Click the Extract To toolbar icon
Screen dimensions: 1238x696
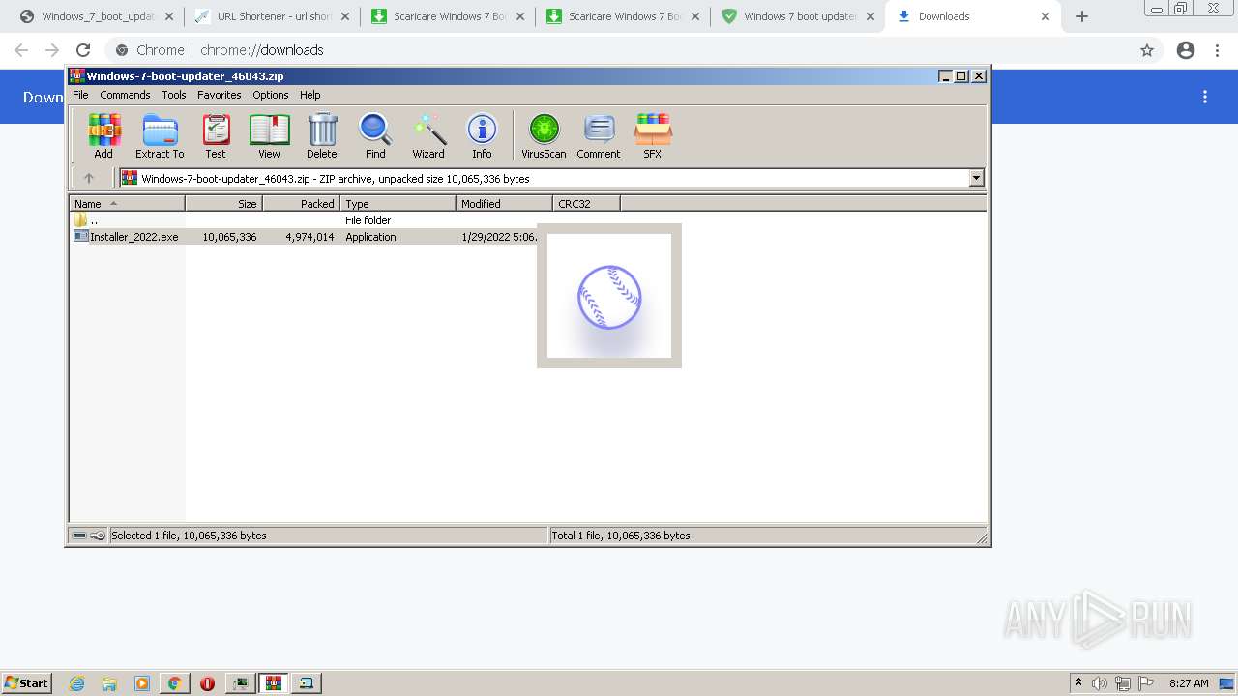coord(160,135)
